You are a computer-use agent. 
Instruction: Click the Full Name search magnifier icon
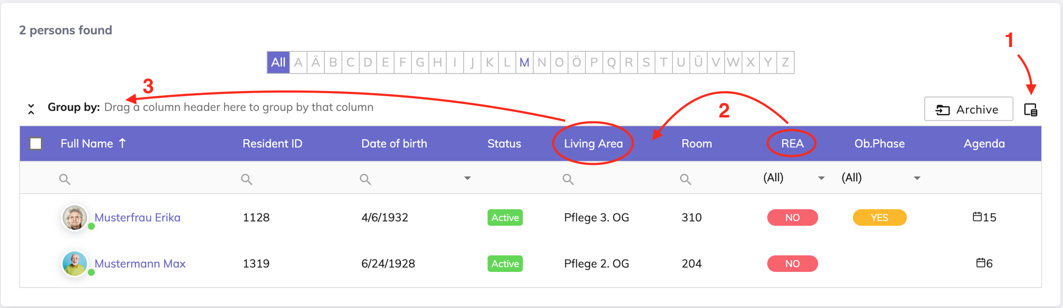point(65,179)
